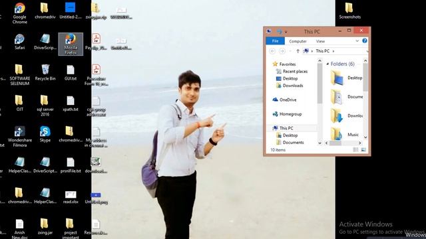The width and height of the screenshot is (426, 239).
Task: Collapse the Folders (6) group
Action: point(327,64)
